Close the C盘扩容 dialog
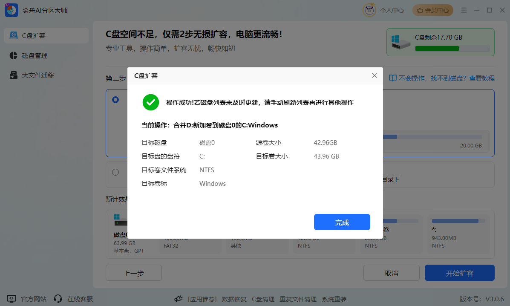 click(374, 76)
